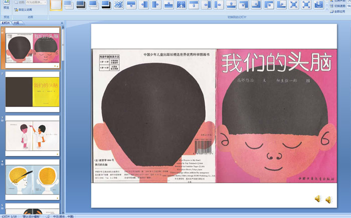Apply the Box In transition
This screenshot has height=218, width=351.
[x=294, y=4]
